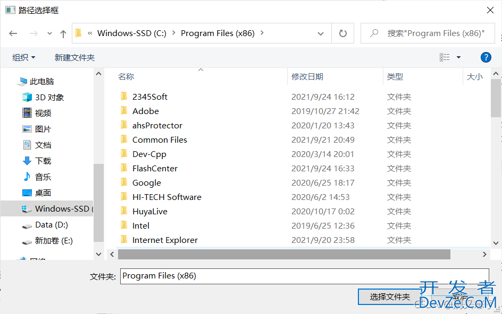Focus the search Program Files (x86) box
502x314 pixels.
428,33
